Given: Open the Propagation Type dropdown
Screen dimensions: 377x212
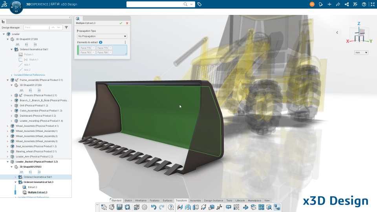Looking at the screenshot, I should [102, 36].
